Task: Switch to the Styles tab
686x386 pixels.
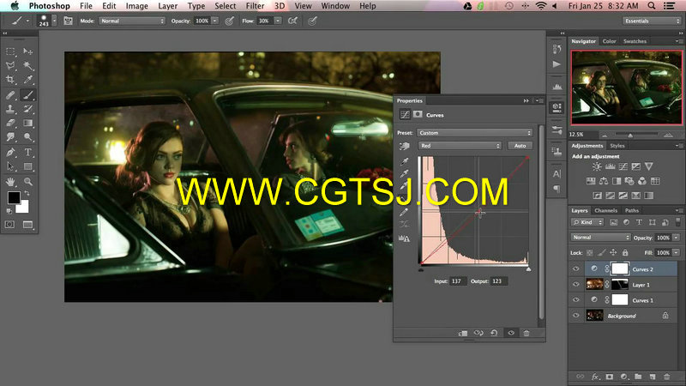Action: [x=617, y=146]
